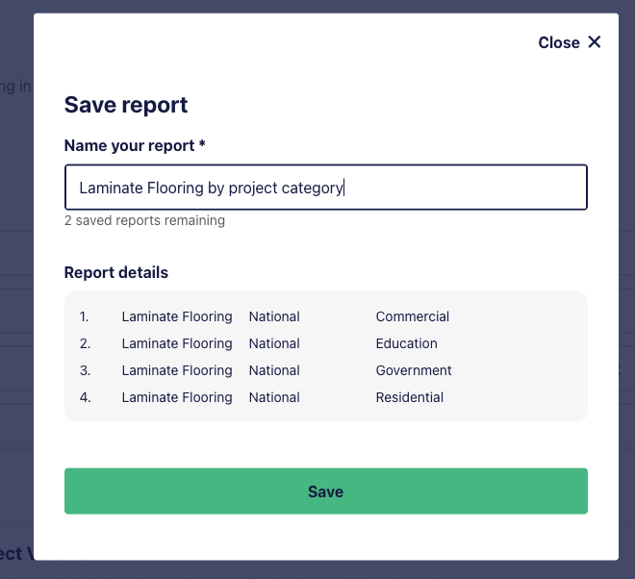Image resolution: width=635 pixels, height=579 pixels.
Task: Click the "Report details" section heading
Action: [x=116, y=272]
